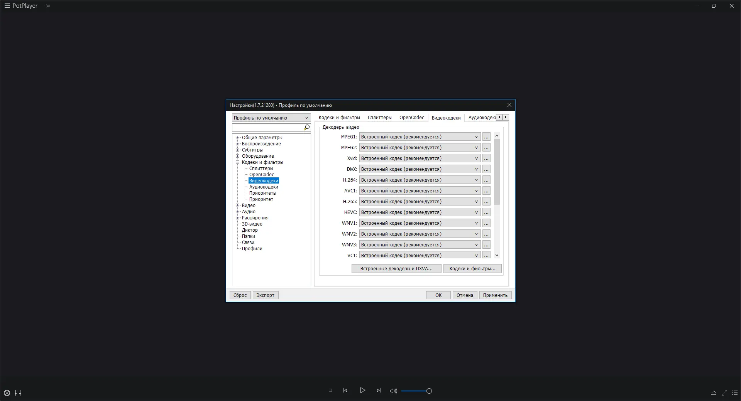Open the MPEG2 decoder dropdown

(420, 148)
